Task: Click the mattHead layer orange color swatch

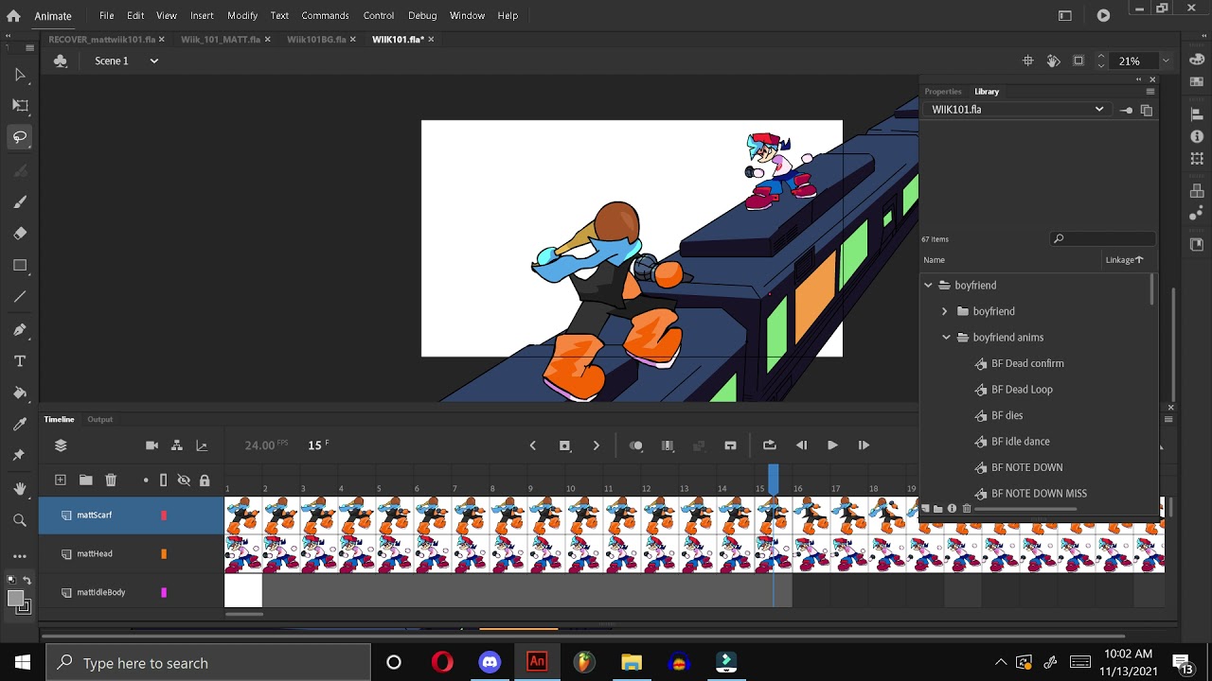Action: click(x=164, y=554)
